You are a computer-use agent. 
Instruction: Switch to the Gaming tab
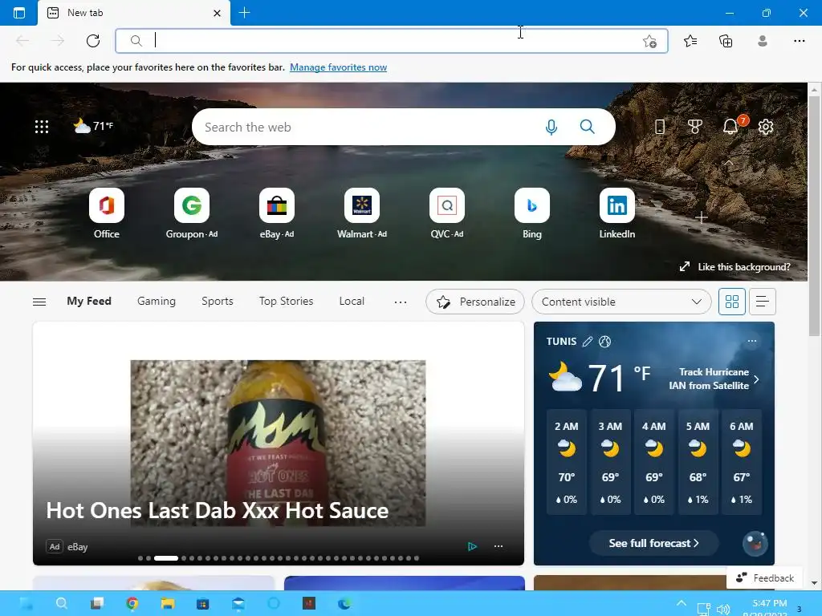[x=157, y=302]
